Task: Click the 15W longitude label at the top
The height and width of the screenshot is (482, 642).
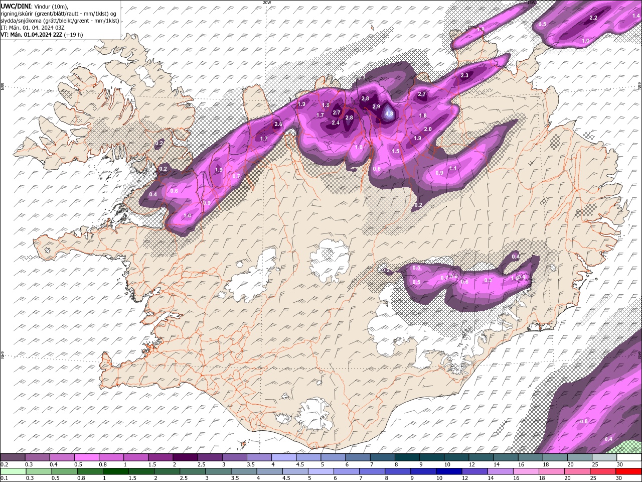Action: [x=532, y=3]
